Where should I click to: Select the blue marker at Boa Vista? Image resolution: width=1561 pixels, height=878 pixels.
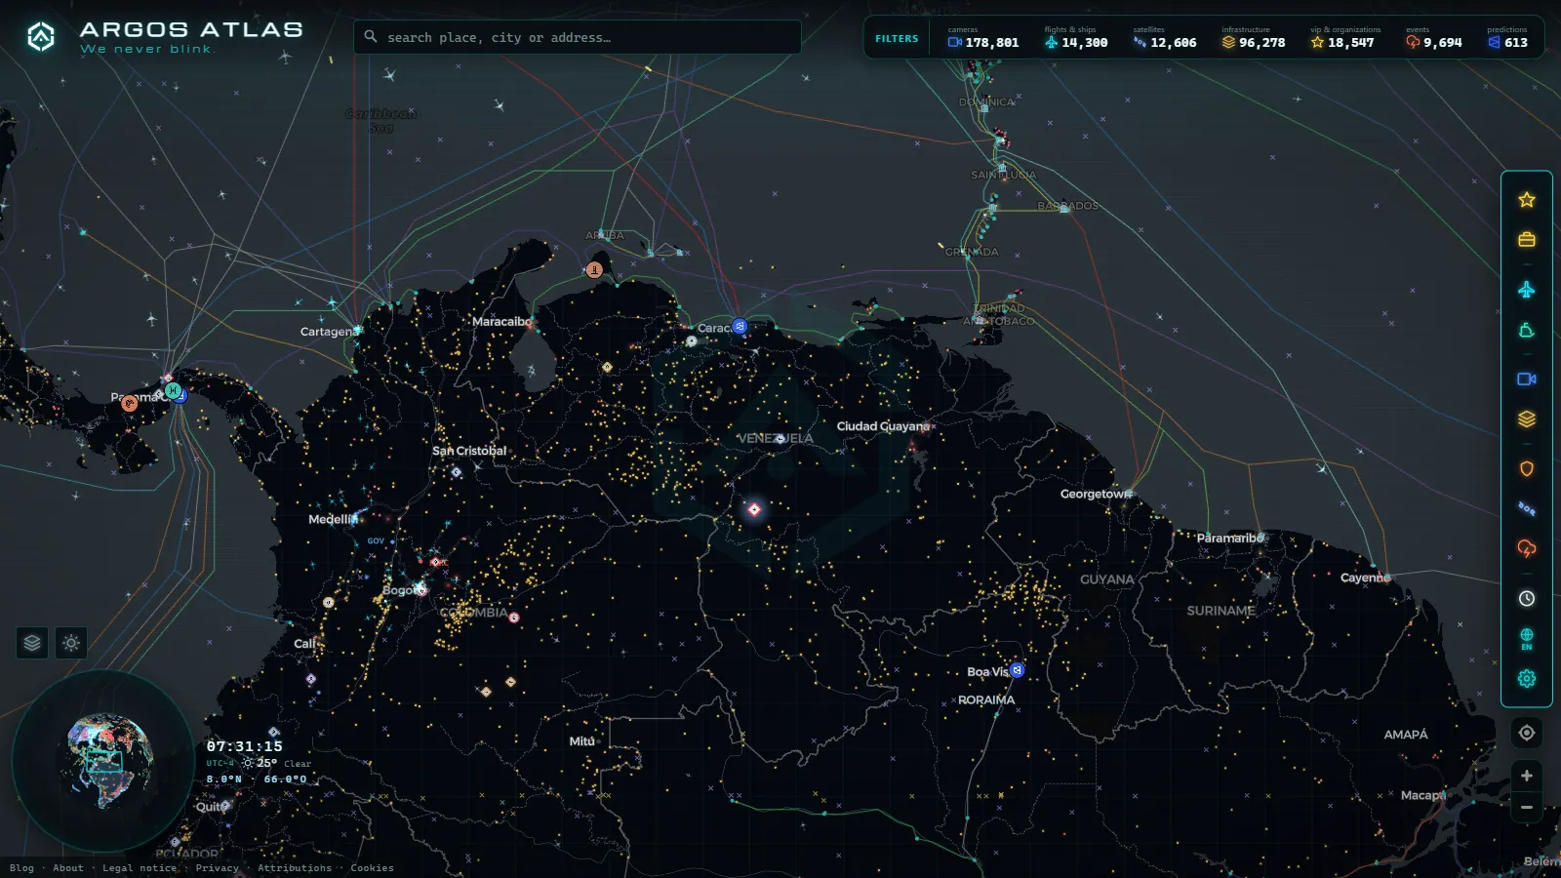click(1018, 670)
